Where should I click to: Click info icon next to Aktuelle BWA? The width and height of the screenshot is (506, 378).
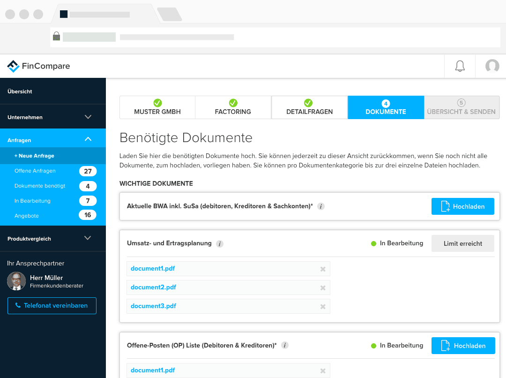pos(320,206)
